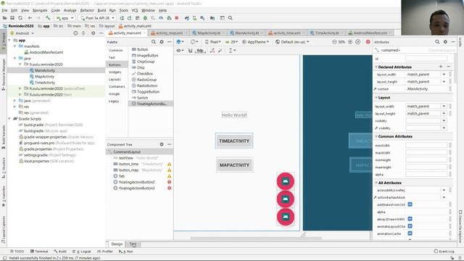464x261 pixels.
Task: Zoom out the design surface
Action: click(x=334, y=42)
